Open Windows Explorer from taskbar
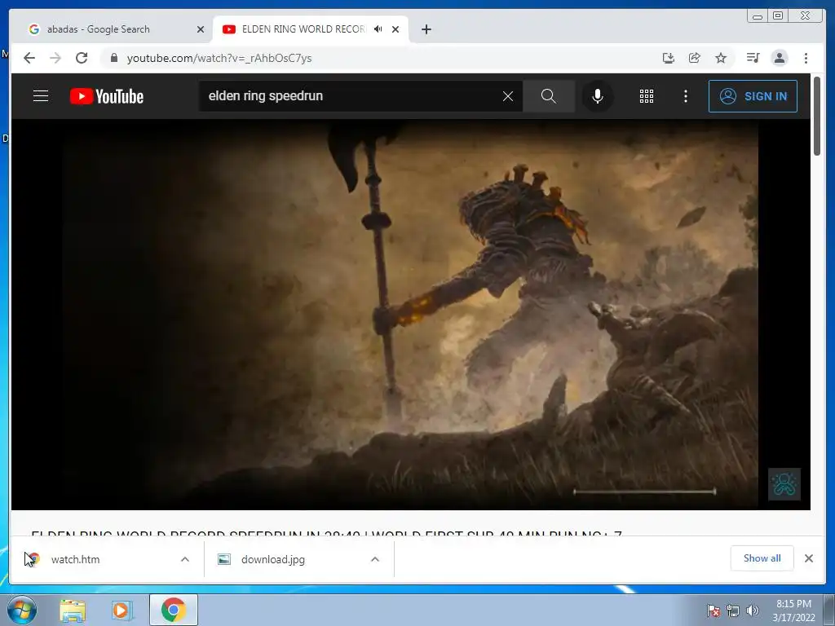Screen dimensions: 835x626 (73, 611)
